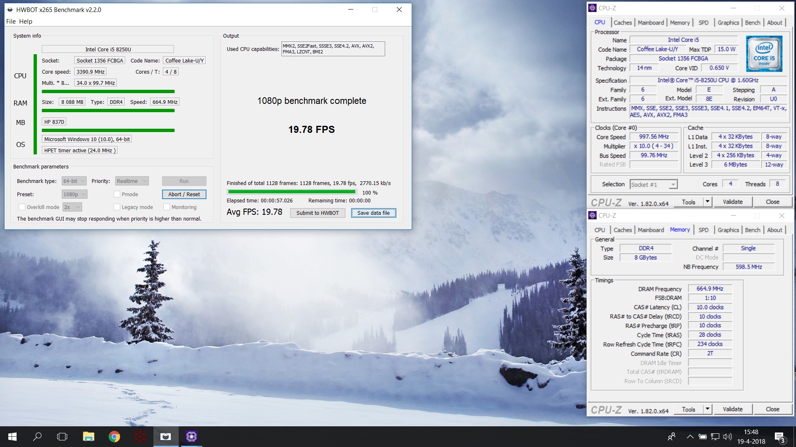Click Save data file button
The height and width of the screenshot is (447, 796).
(374, 213)
